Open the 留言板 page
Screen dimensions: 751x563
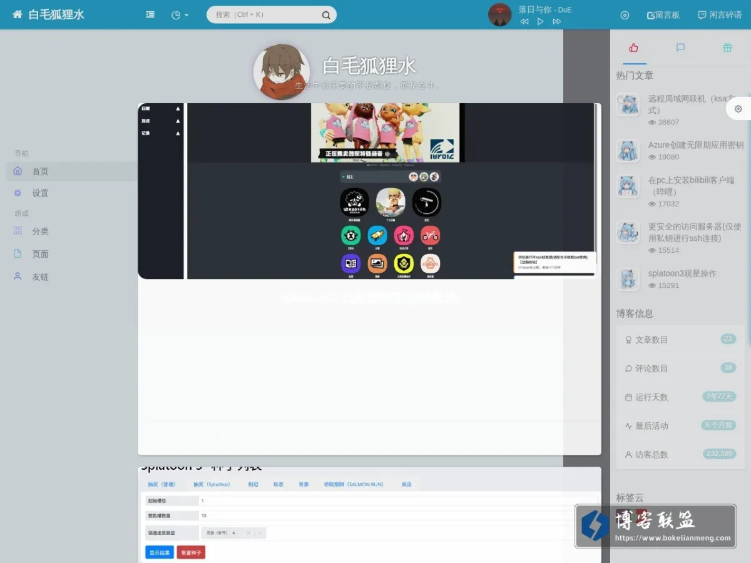(663, 15)
